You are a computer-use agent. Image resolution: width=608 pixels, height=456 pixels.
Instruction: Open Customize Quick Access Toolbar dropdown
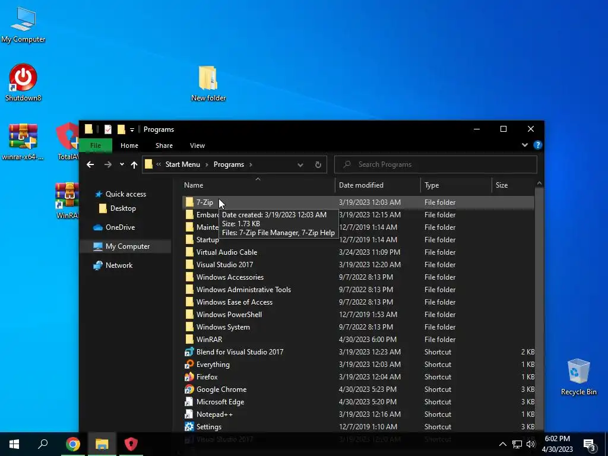[x=132, y=129]
